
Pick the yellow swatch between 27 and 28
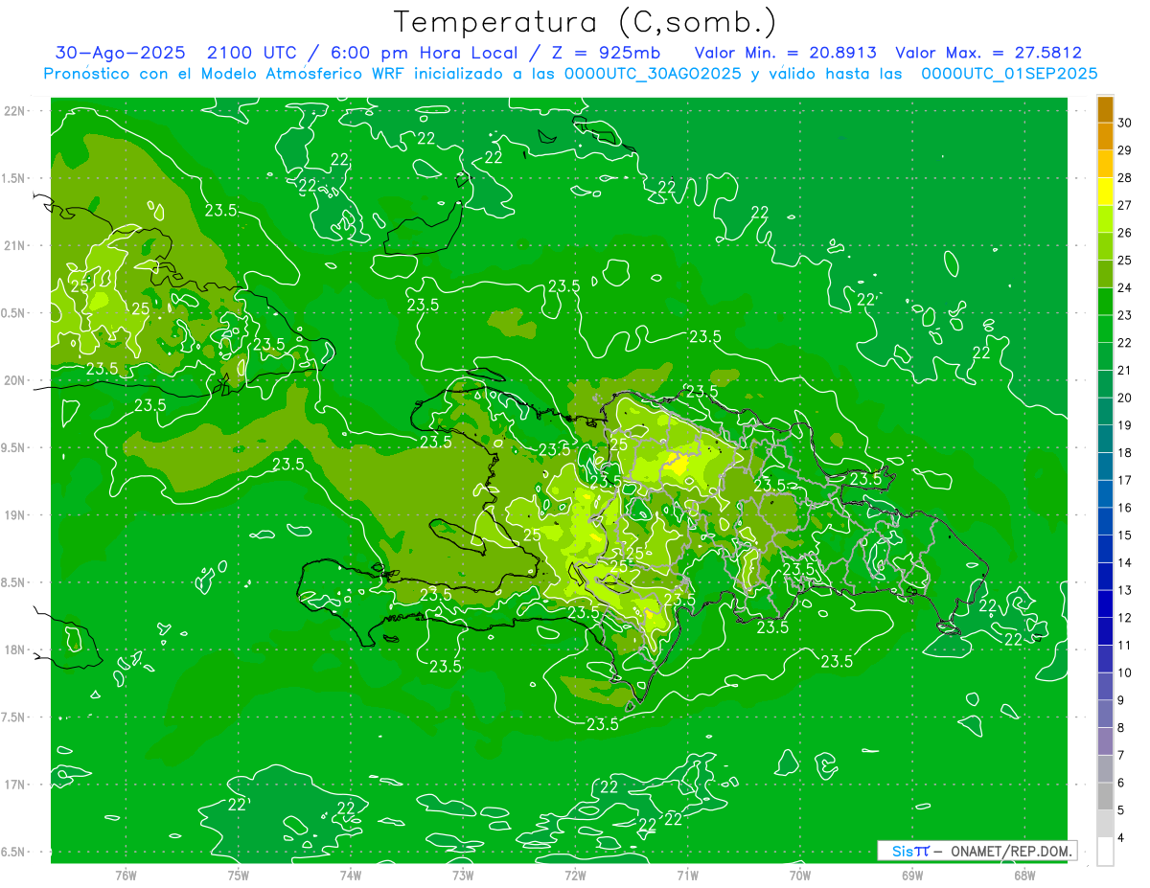click(x=1105, y=192)
